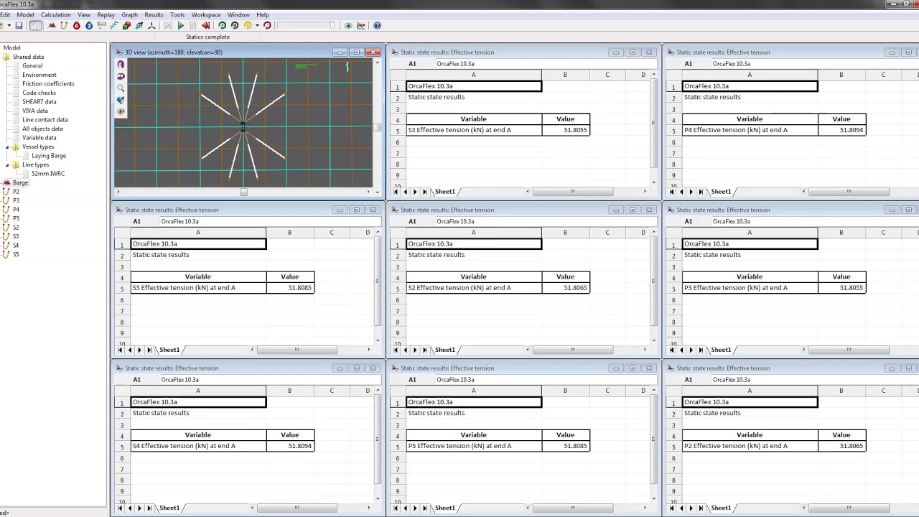Click the results graph toolbar icon
This screenshot has height=517, width=919.
coord(360,25)
